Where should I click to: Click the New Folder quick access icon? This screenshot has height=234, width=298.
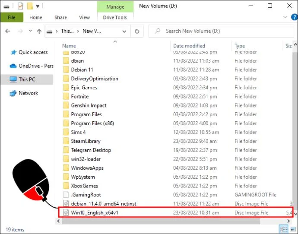click(30, 6)
